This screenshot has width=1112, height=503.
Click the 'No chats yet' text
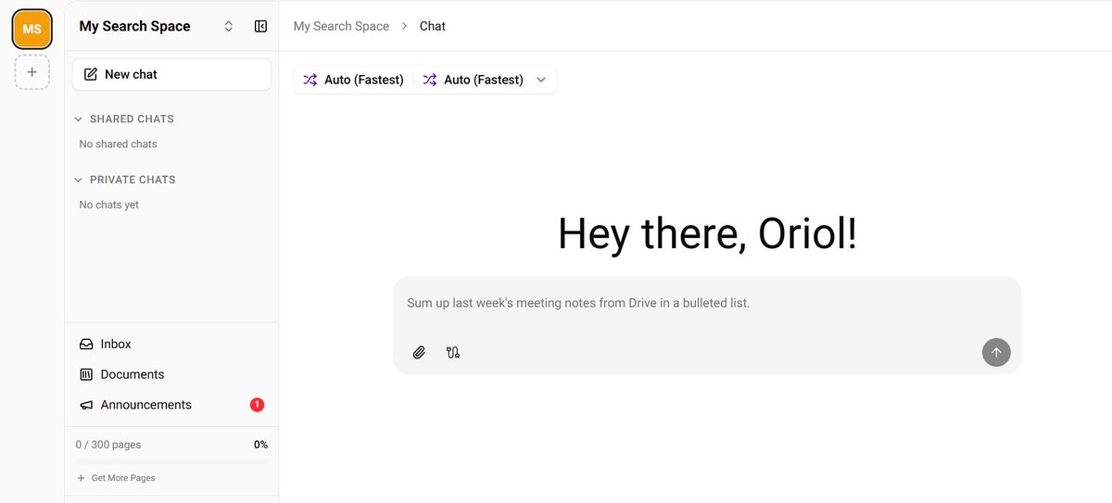[x=108, y=205]
